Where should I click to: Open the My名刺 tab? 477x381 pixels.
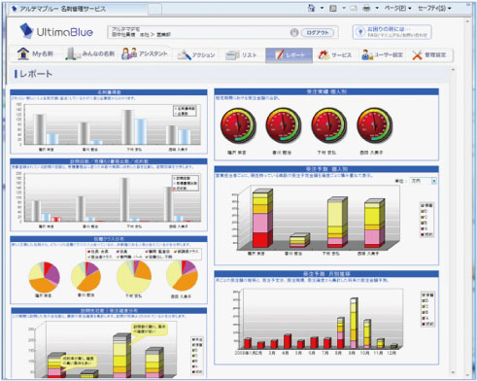tap(35, 53)
